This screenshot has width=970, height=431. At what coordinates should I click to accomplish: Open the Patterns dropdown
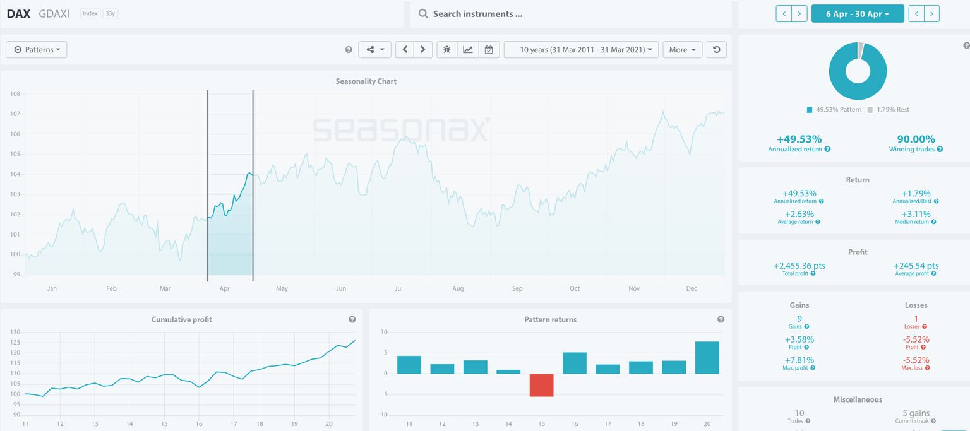coord(36,49)
